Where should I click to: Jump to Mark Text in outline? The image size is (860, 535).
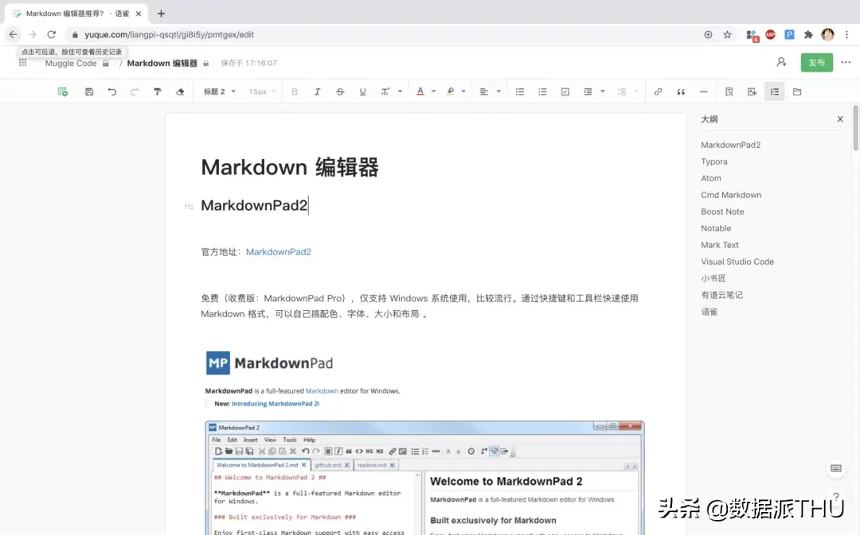pos(720,245)
